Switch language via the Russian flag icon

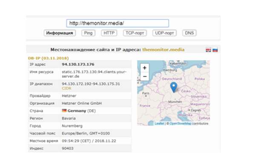(x=215, y=50)
